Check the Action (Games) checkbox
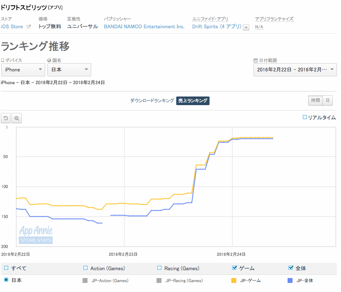 pyautogui.click(x=85, y=268)
